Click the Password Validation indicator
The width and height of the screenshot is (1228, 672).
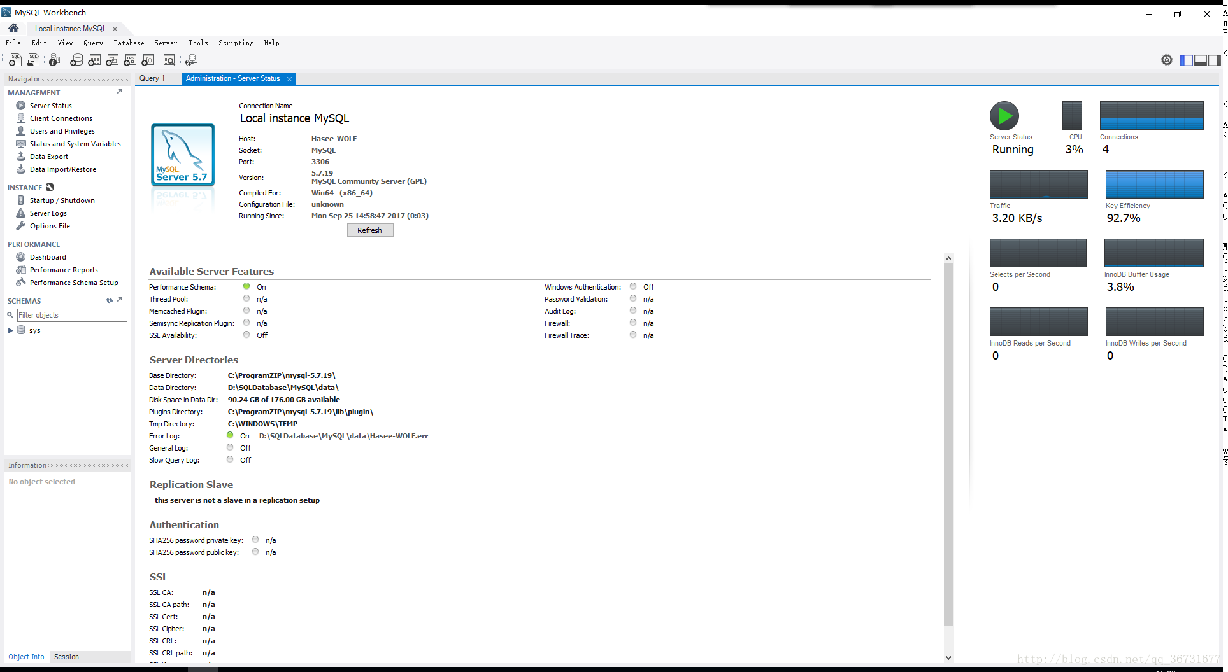tap(633, 298)
